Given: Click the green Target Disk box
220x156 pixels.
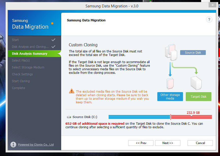Looking at the screenshot, I should click(198, 97).
